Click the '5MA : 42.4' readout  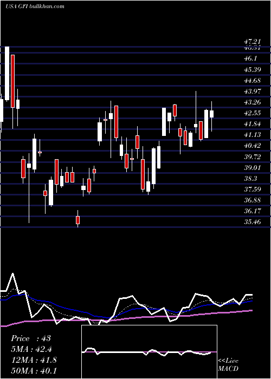(x=31, y=349)
